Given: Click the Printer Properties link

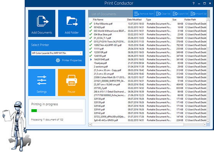Looking at the screenshot, I should (x=72, y=60).
